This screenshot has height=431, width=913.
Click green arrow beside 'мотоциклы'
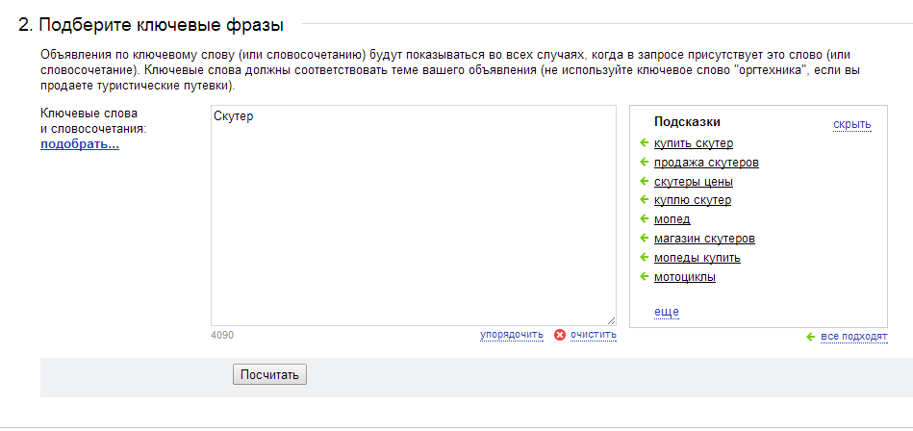click(644, 277)
